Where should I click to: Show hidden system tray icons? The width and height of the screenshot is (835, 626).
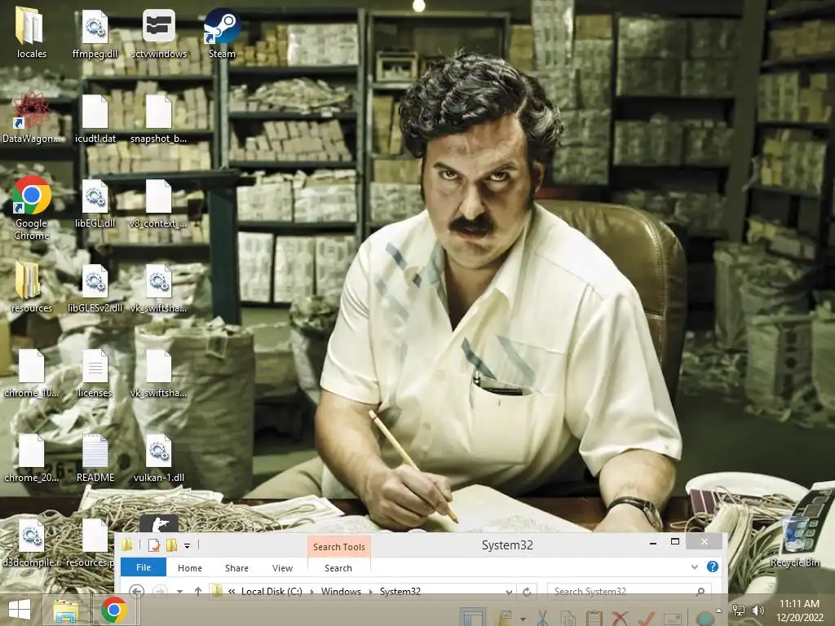719,610
